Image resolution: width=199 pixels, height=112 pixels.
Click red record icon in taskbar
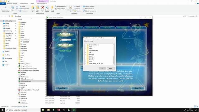[58, 110]
